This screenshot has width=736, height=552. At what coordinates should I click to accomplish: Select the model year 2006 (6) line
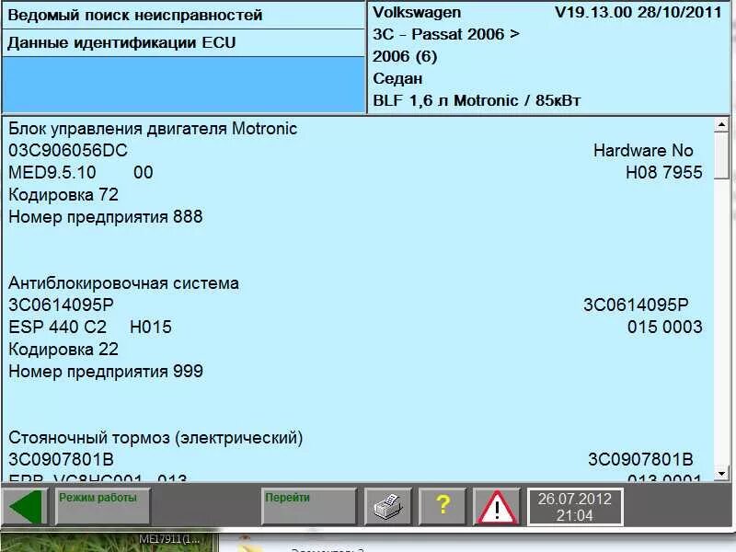[405, 57]
